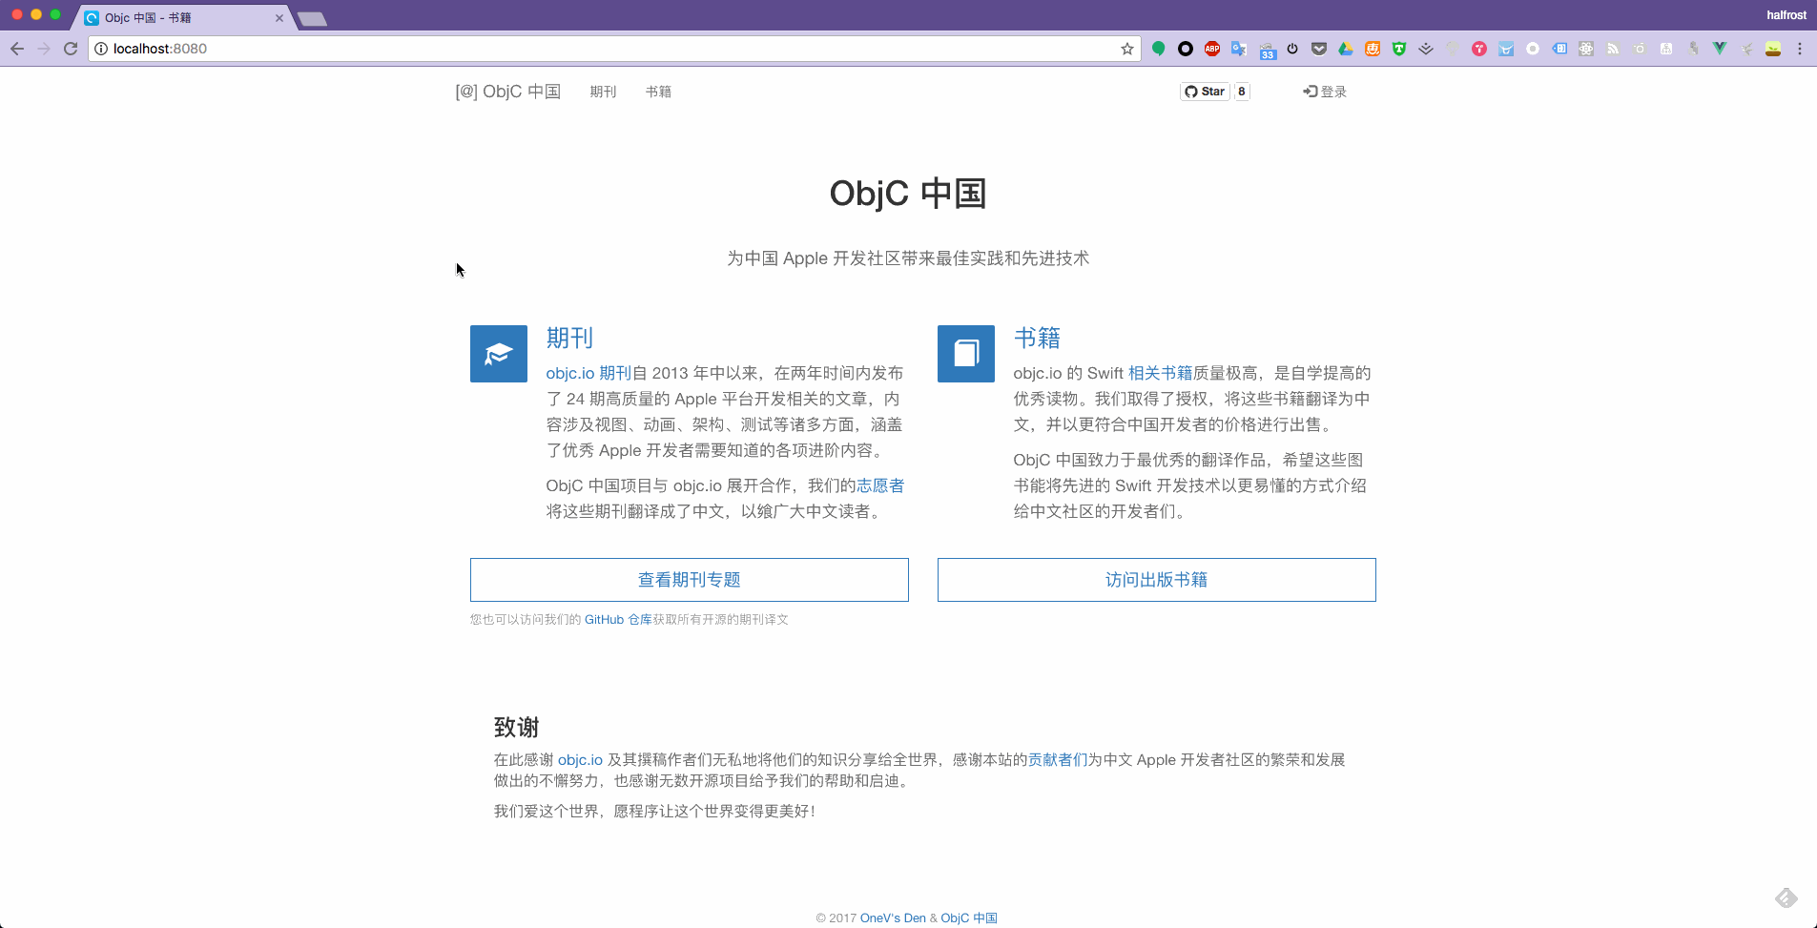Viewport: 1817px width, 928px height.
Task: Click the double-chevron download extension icon
Action: click(1426, 49)
